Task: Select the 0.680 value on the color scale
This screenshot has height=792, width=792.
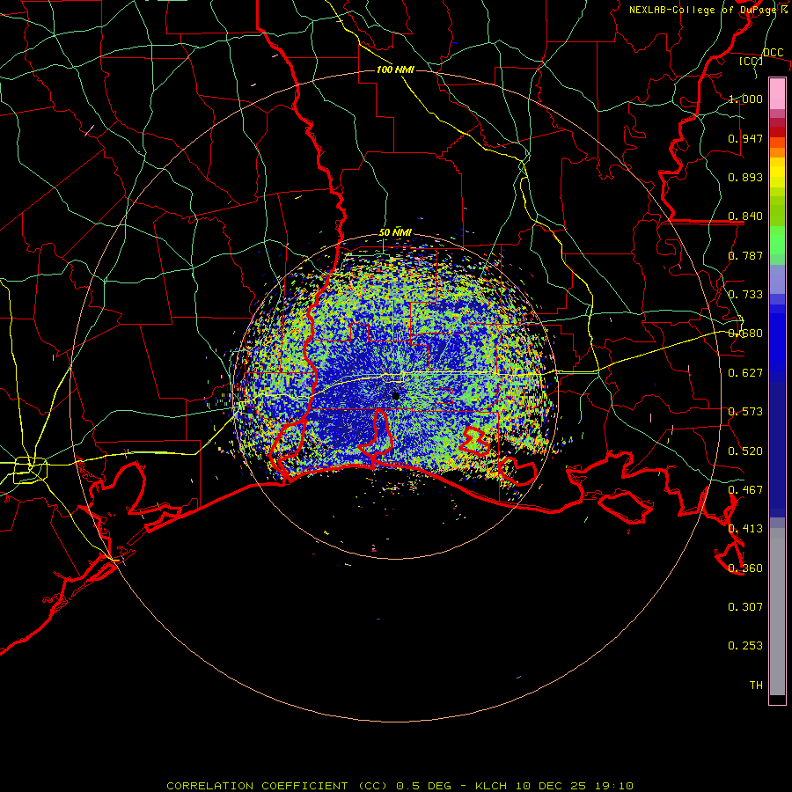Action: (745, 334)
